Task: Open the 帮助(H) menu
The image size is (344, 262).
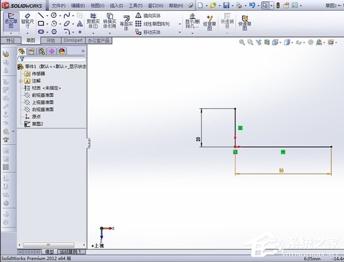Action: click(x=176, y=6)
